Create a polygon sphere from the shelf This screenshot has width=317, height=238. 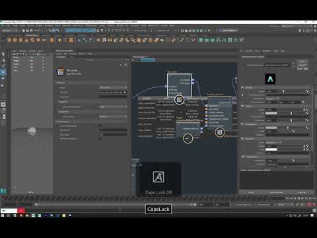9,40
